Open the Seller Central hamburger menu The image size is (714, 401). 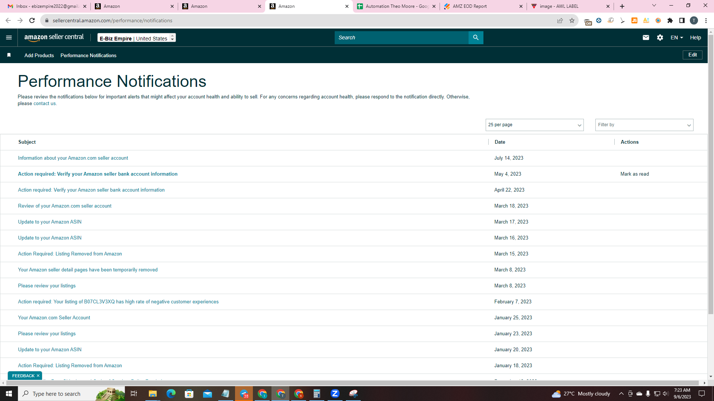pyautogui.click(x=9, y=38)
